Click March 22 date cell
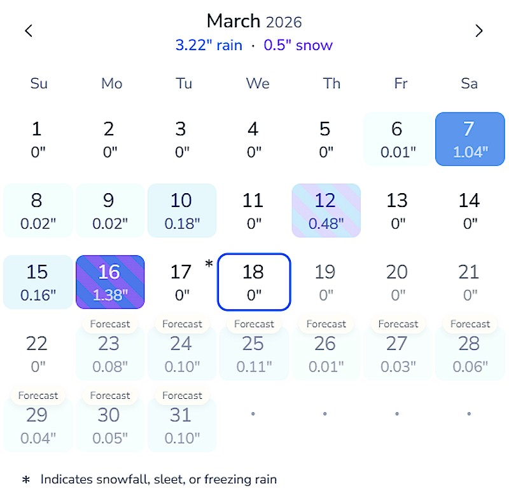 pos(38,353)
